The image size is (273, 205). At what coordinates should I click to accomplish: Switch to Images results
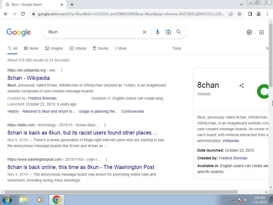coord(54,48)
